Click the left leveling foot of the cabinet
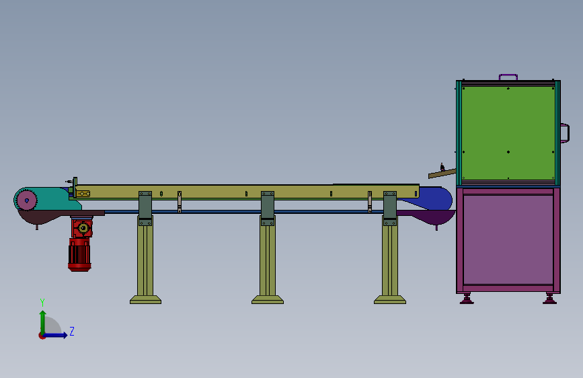The width and height of the screenshot is (583, 378). click(x=467, y=299)
